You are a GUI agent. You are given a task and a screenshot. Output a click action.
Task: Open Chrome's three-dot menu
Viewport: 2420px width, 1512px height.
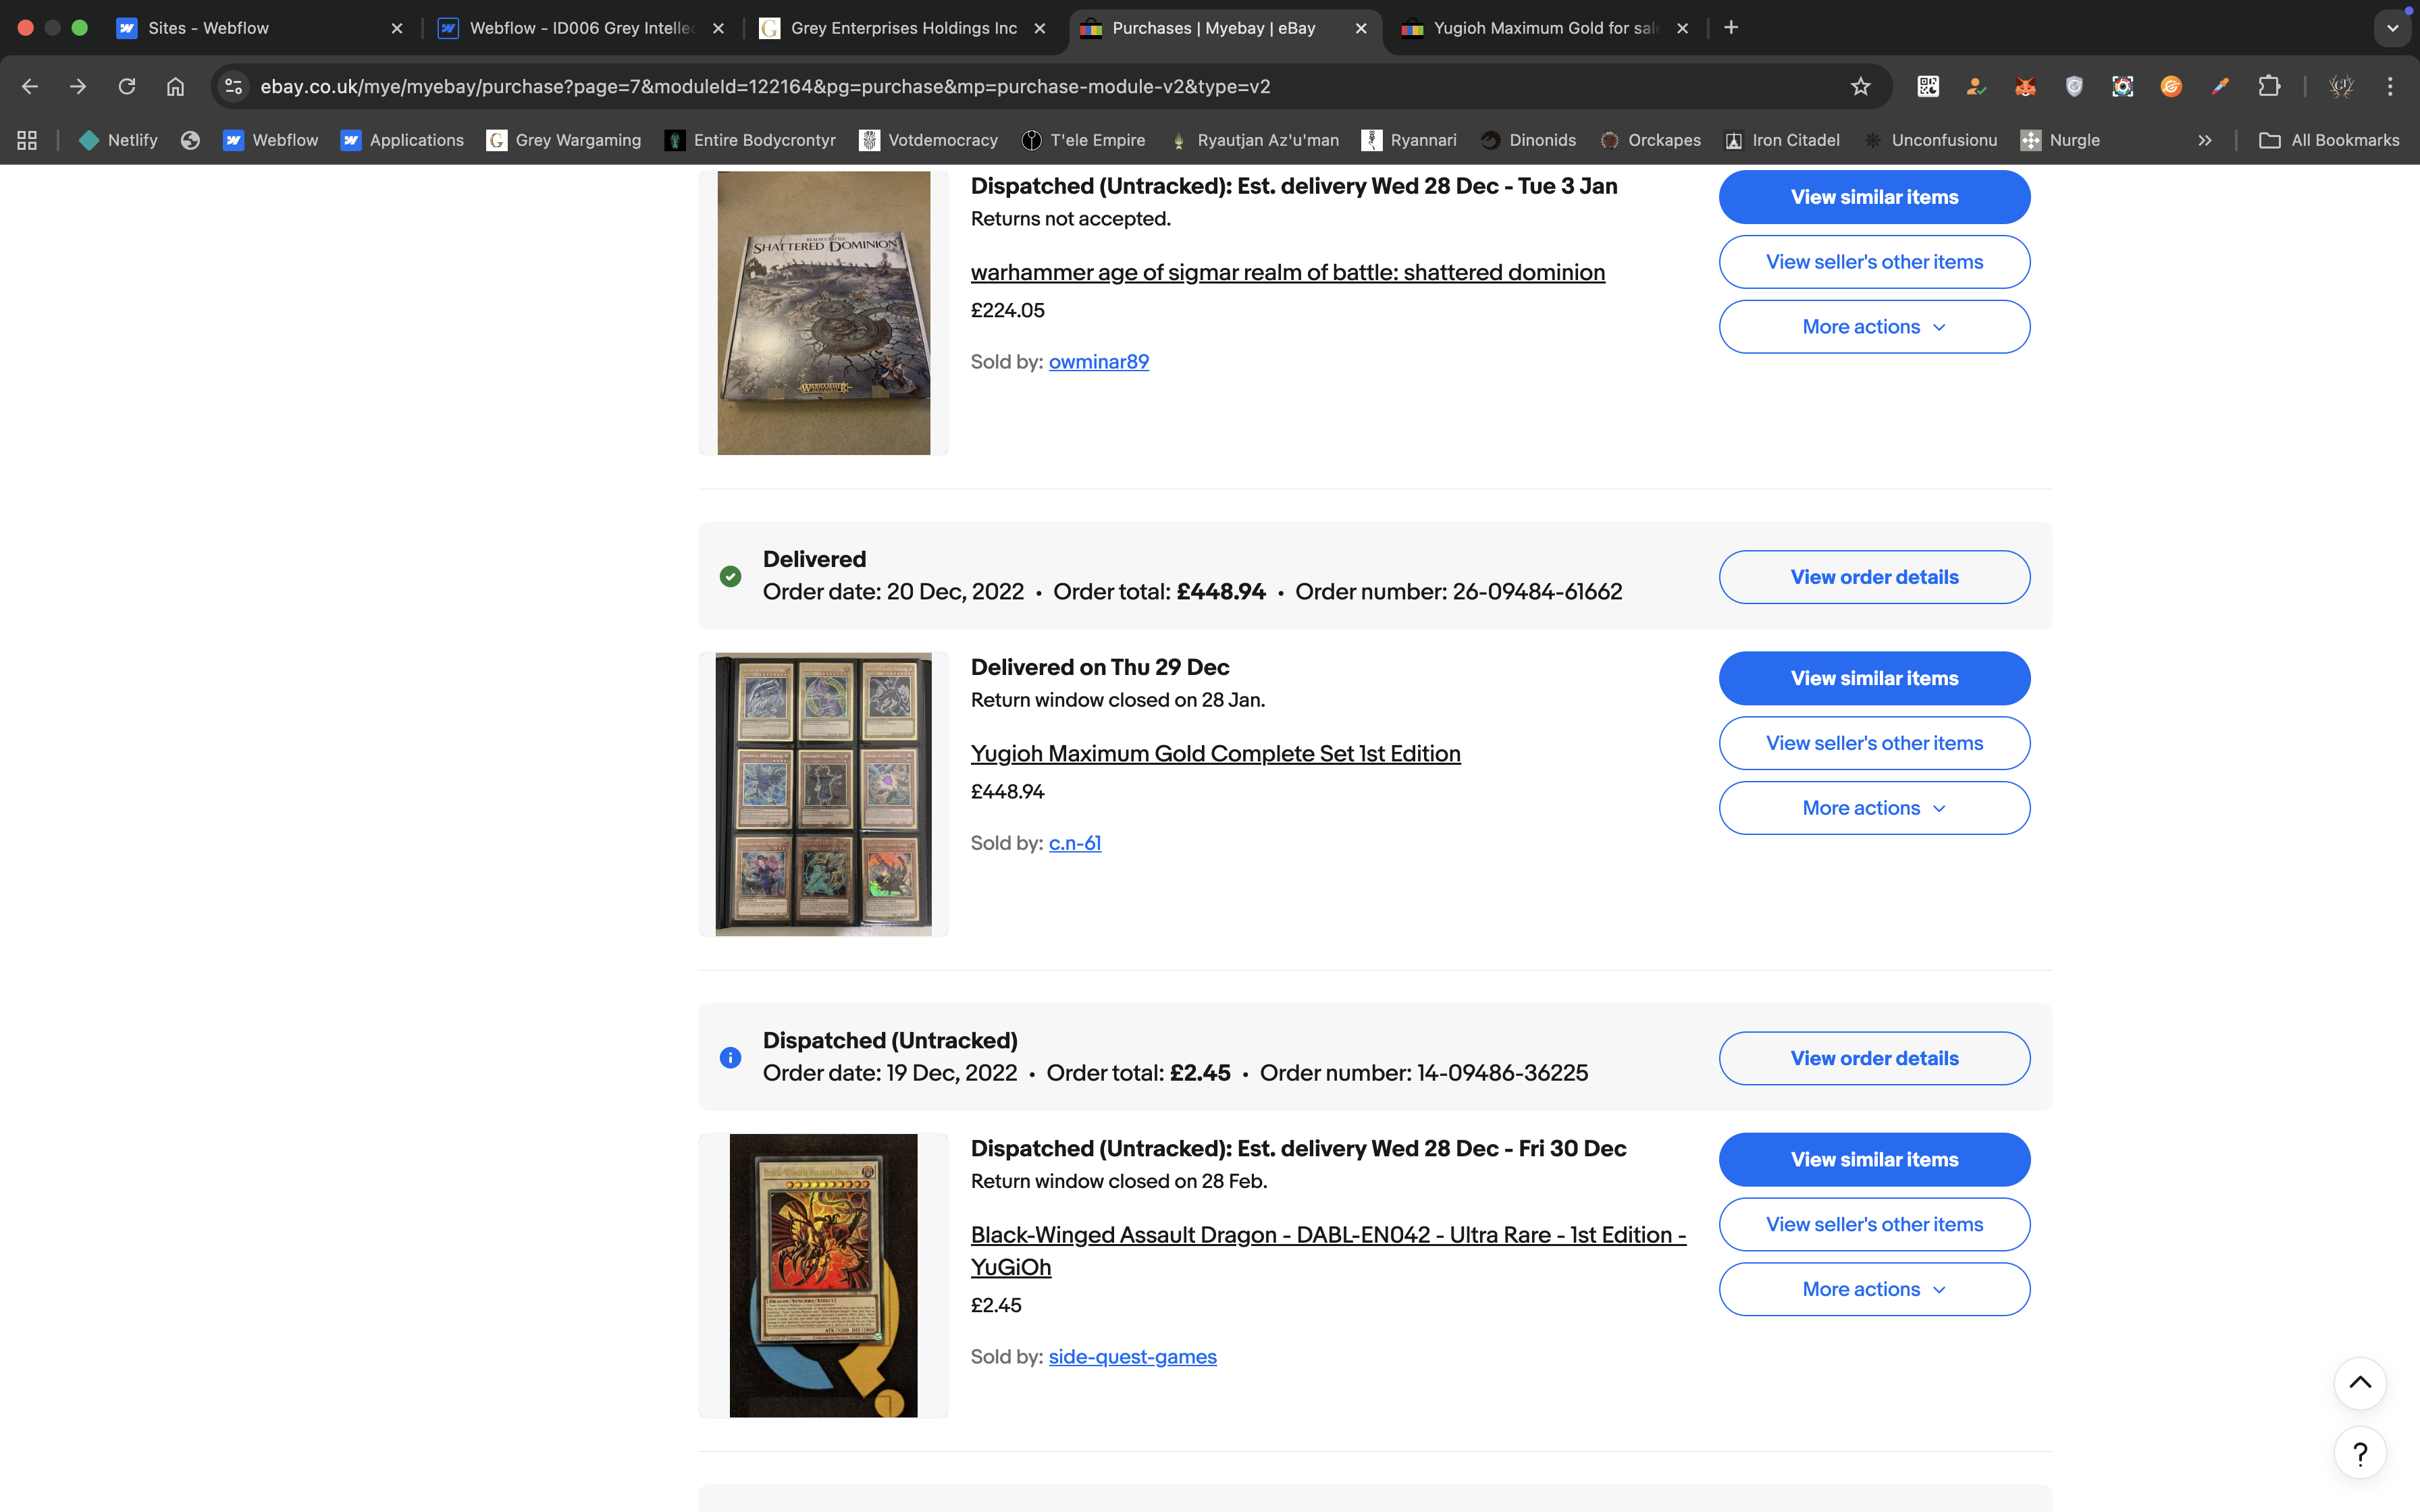(x=2390, y=87)
